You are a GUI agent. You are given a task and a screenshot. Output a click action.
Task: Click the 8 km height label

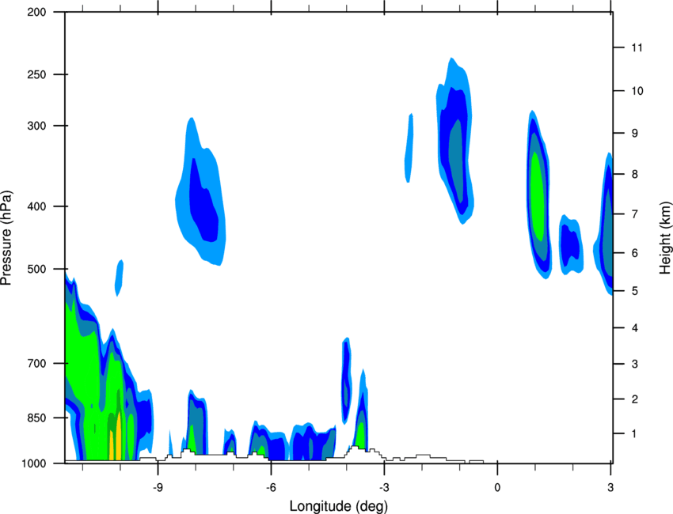click(x=635, y=174)
